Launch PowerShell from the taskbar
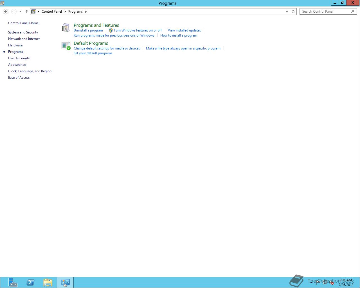The height and width of the screenshot is (288, 360). pyautogui.click(x=30, y=282)
